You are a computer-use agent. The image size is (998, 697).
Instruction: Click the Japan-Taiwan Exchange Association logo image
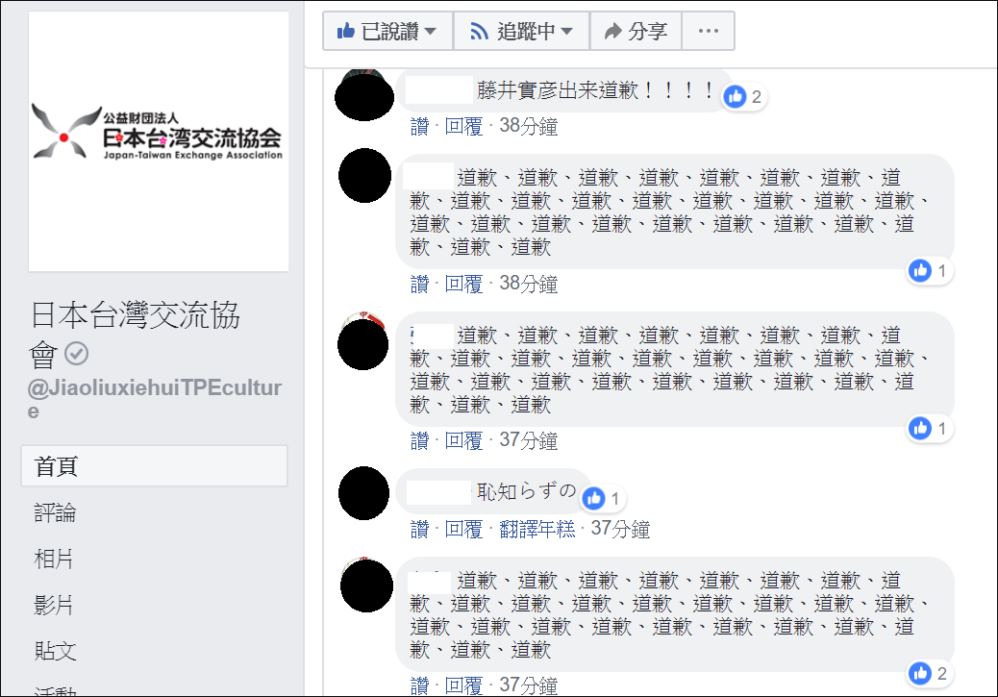[x=158, y=141]
